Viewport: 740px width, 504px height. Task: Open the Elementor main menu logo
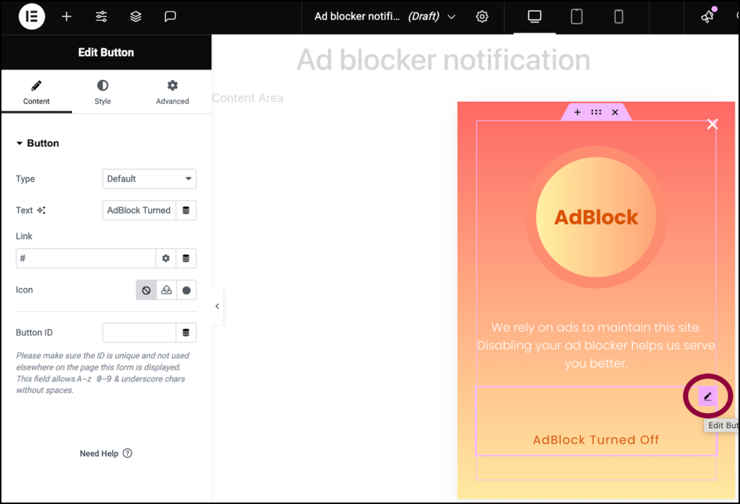[x=31, y=17]
